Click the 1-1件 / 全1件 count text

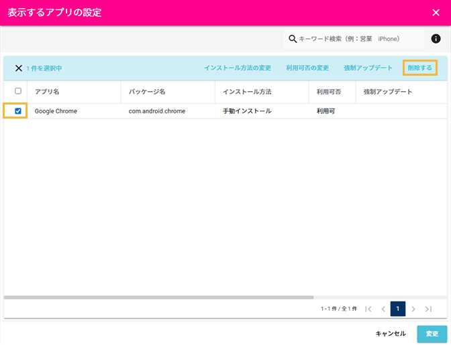339,309
